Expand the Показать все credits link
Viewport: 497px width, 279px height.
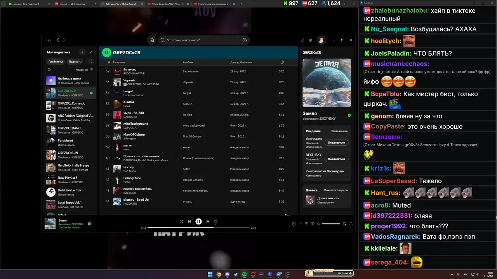pos(339,131)
